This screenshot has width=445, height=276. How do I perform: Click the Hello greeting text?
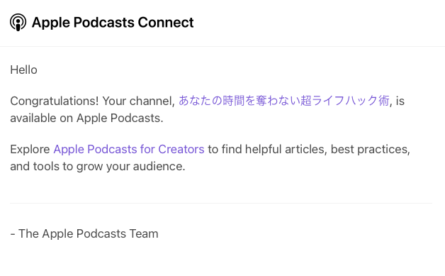tap(23, 70)
